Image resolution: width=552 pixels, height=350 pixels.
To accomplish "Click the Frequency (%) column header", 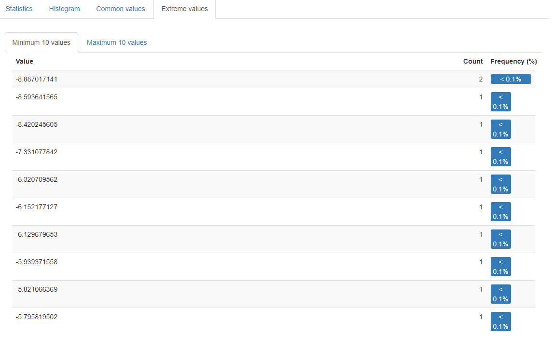I will click(x=513, y=61).
